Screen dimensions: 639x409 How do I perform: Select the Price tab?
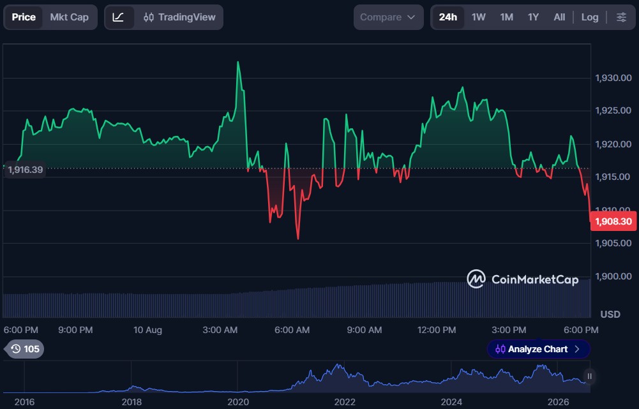point(24,17)
